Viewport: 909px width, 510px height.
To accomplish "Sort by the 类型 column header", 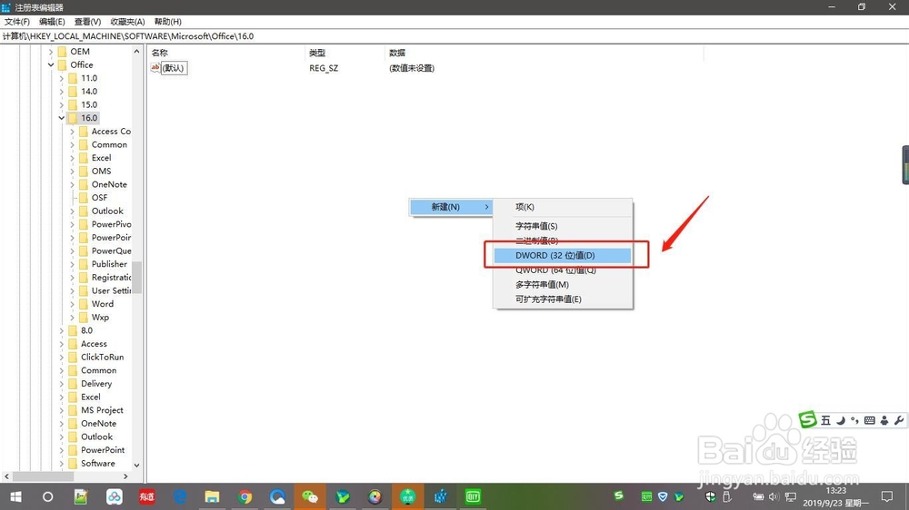I will tap(345, 53).
